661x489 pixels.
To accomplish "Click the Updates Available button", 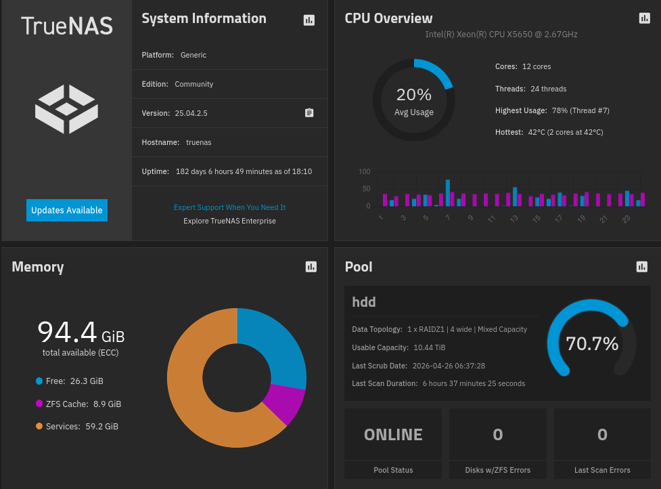I will click(66, 210).
